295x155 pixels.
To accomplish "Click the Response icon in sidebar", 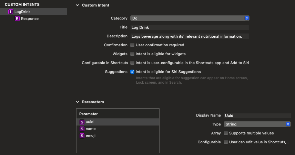I will coord(17,19).
